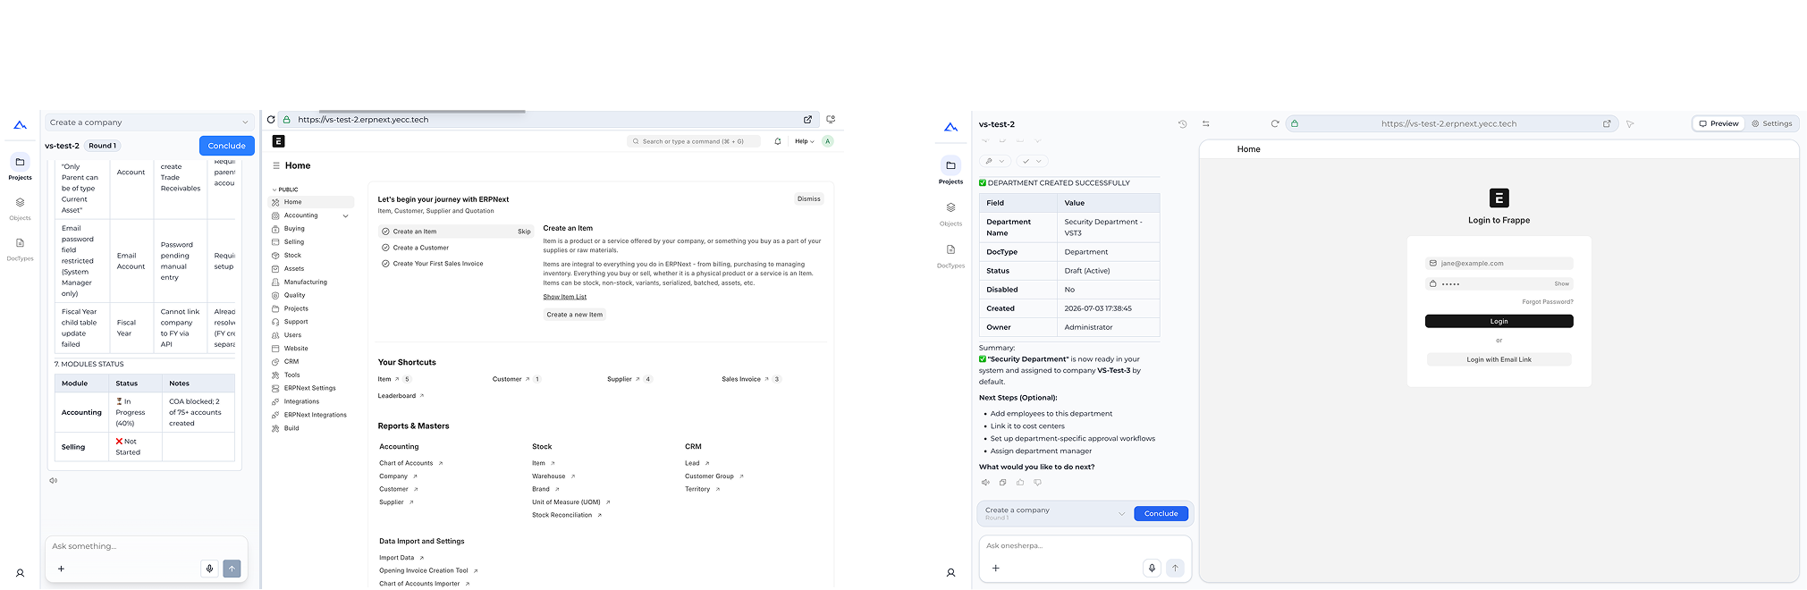This screenshot has width=1807, height=590.
Task: Open wrench tools dropdown in right chat
Action: click(994, 161)
